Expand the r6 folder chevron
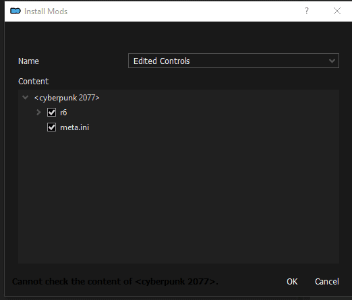Screen dimensions: 352x300 point(38,113)
